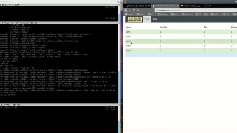Screen dimensions: 237x133
Task: Click the Bier column header
Action: (x=206, y=27)
